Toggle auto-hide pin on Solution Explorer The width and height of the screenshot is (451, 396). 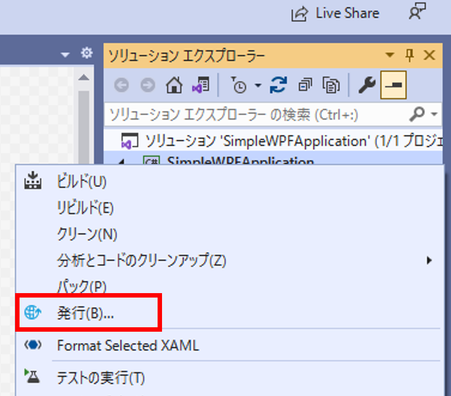(x=410, y=55)
